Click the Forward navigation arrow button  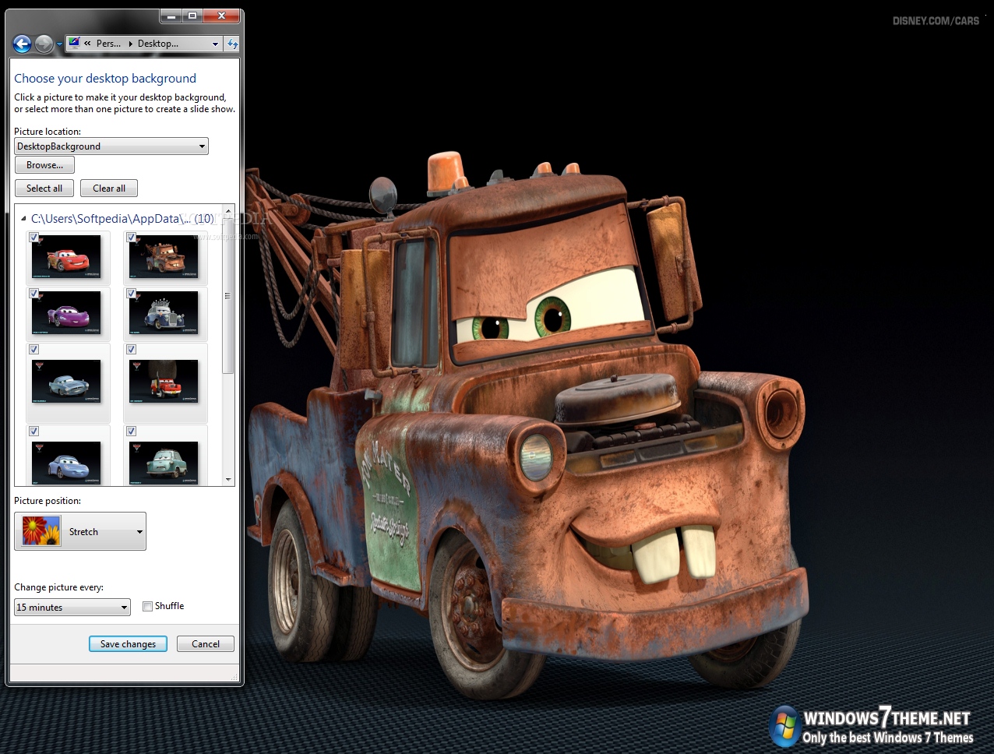coord(44,44)
